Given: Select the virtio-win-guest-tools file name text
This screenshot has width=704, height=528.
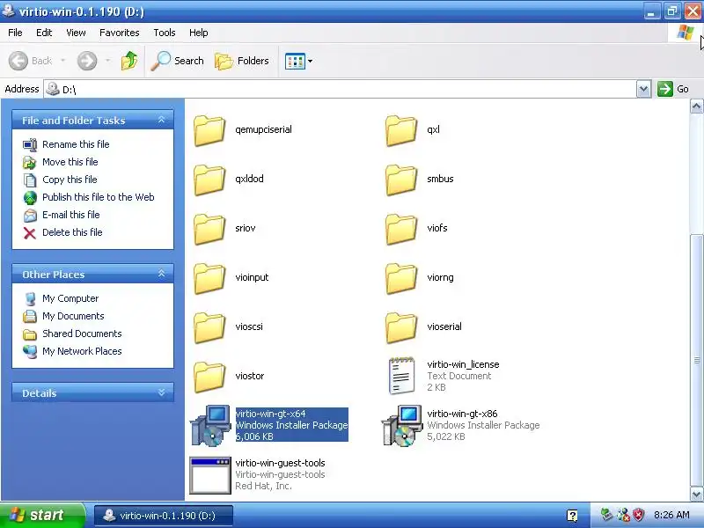Looking at the screenshot, I should (280, 463).
